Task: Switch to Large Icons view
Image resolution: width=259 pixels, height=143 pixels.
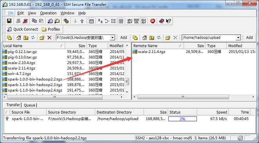Action: click(x=100, y=21)
